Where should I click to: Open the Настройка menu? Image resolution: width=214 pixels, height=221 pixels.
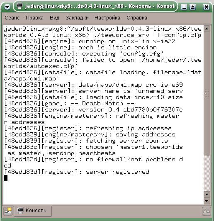107,18
